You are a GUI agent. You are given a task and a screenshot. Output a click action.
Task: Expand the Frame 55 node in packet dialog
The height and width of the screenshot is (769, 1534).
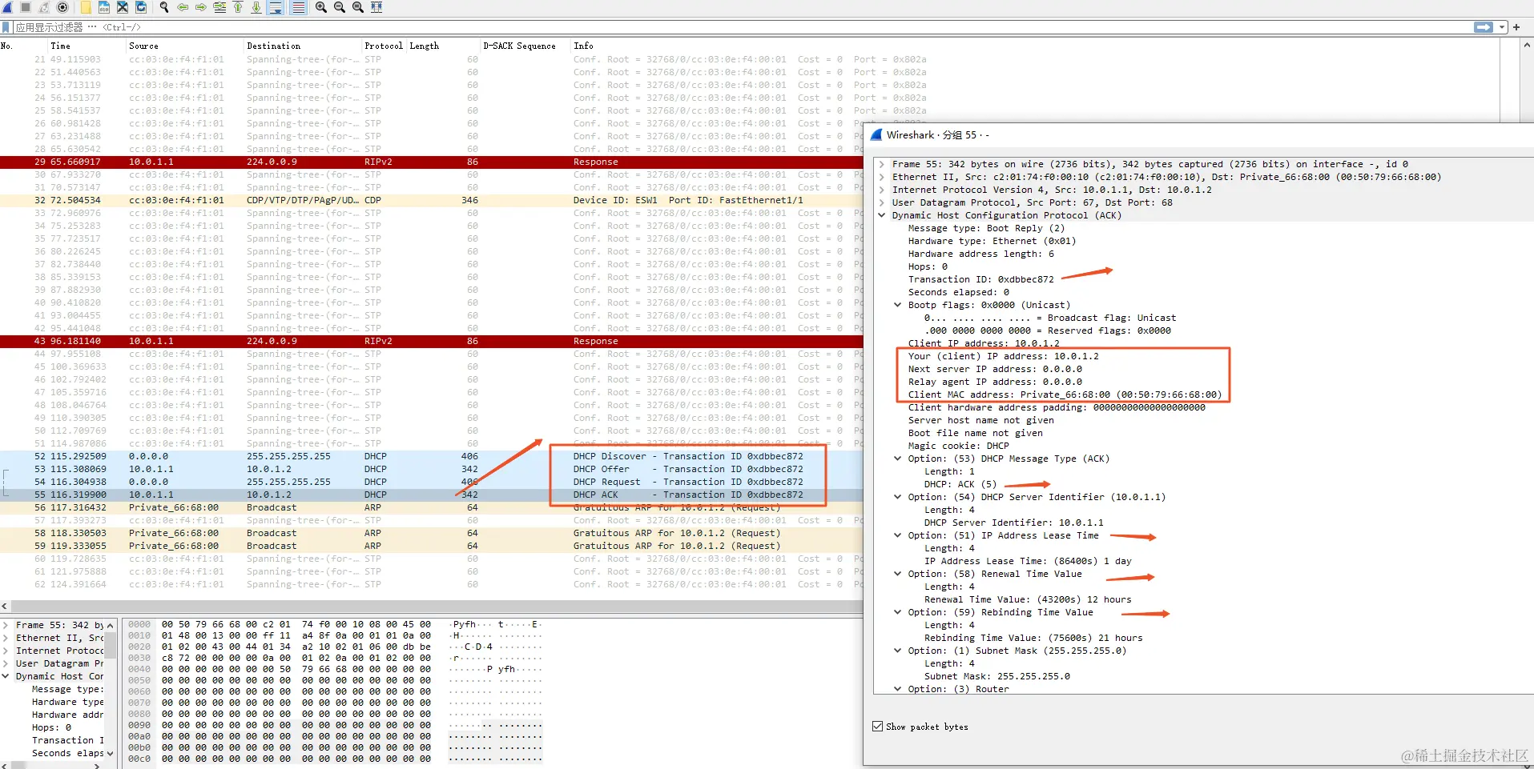tap(882, 164)
